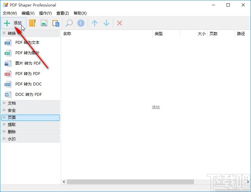Image resolution: width=251 pixels, height=192 pixels.
Task: Click the horizontal scrollbar thumb
Action: click(130, 182)
